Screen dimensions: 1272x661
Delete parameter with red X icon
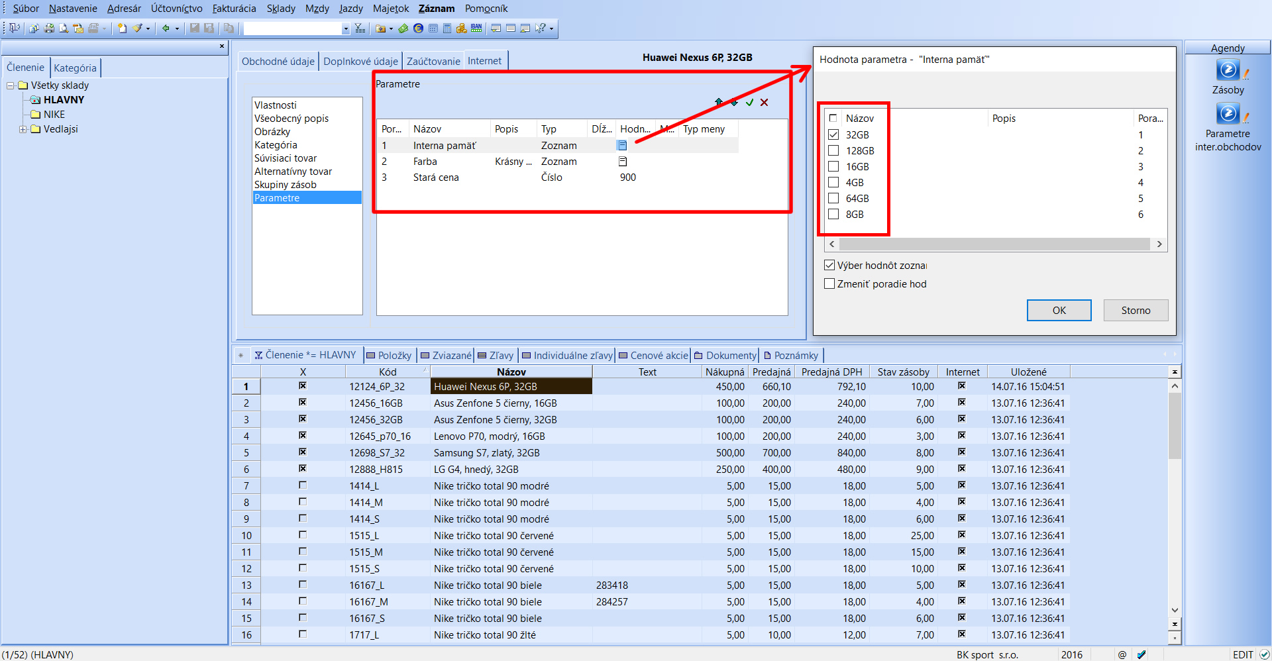pos(765,102)
